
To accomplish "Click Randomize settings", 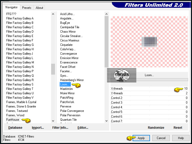I will click(x=156, y=128).
